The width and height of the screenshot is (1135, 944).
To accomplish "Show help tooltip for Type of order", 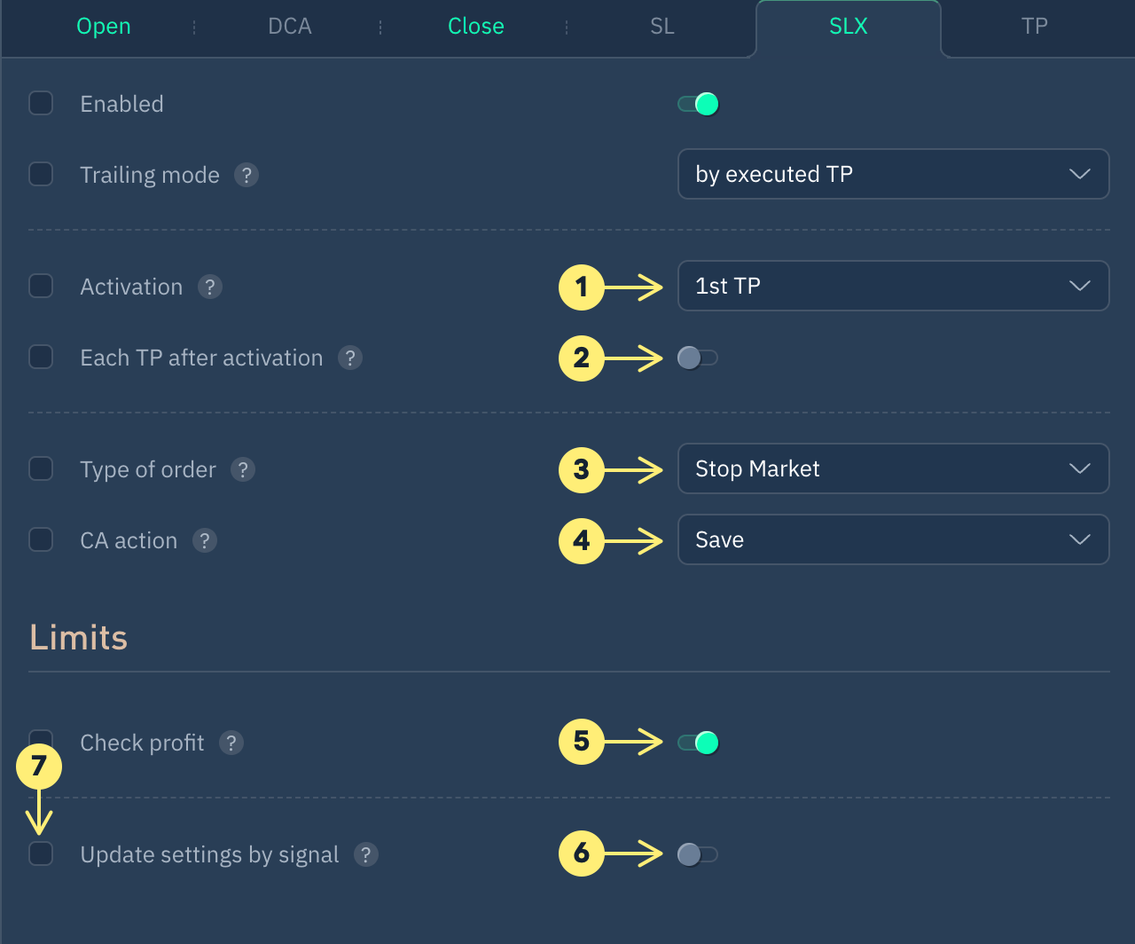I will click(x=243, y=469).
